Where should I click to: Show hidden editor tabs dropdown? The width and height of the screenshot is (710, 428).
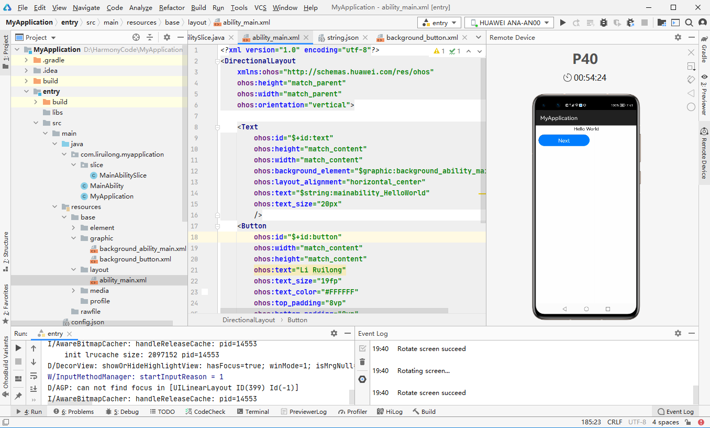click(x=479, y=37)
